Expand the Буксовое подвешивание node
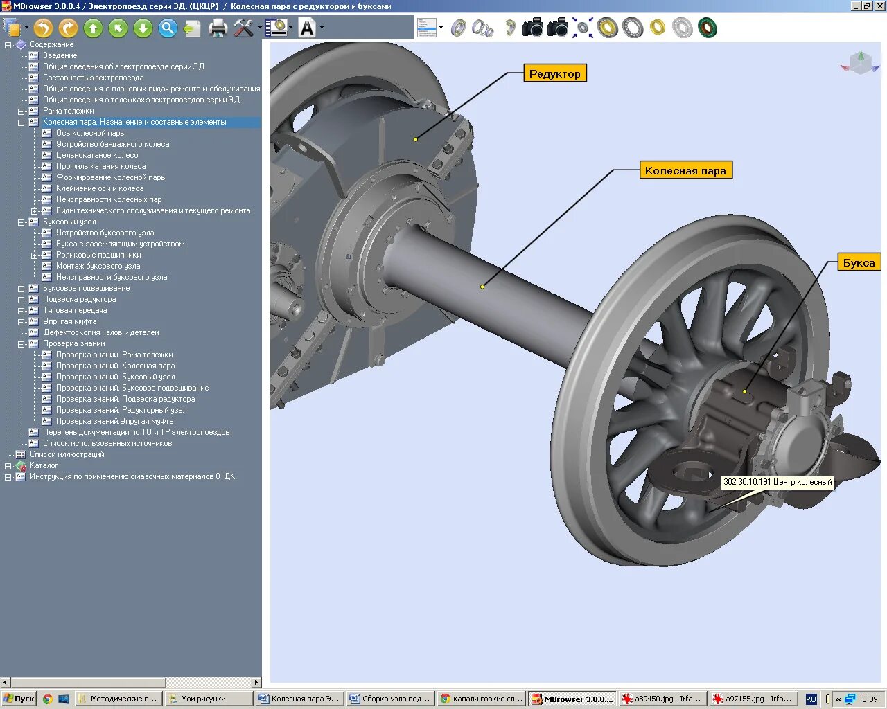 (21, 289)
